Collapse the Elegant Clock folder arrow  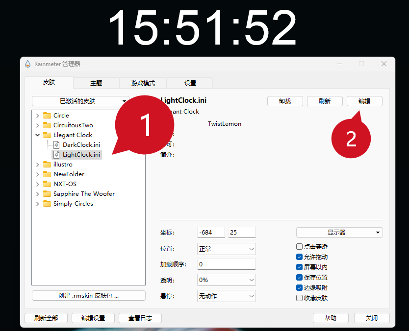[37, 135]
